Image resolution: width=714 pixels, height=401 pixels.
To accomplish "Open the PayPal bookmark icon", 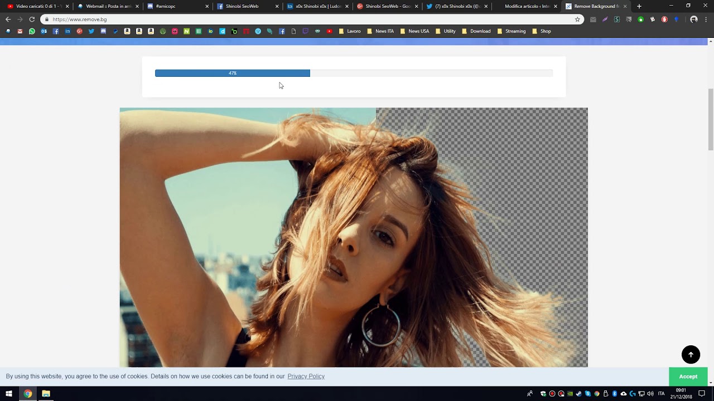I will (x=115, y=31).
